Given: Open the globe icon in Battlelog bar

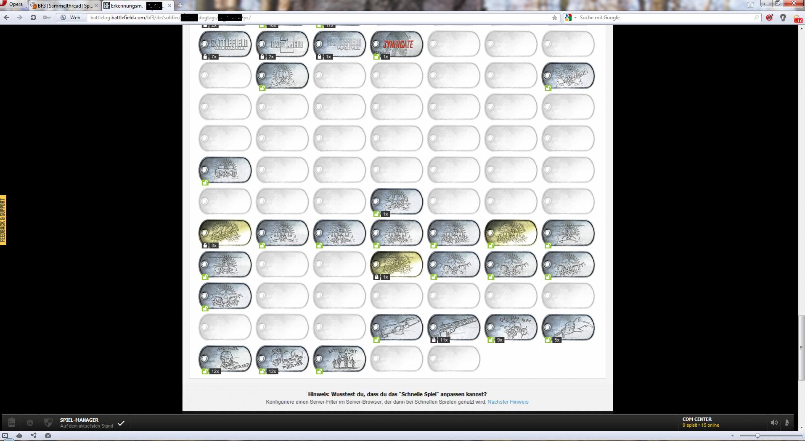Looking at the screenshot, I should pos(30,423).
